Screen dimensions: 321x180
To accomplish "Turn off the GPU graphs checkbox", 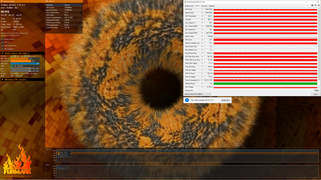I will 2,49.
